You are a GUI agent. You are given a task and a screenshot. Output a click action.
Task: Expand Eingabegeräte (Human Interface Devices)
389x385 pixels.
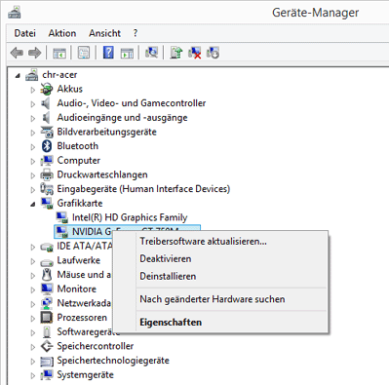pyautogui.click(x=32, y=190)
